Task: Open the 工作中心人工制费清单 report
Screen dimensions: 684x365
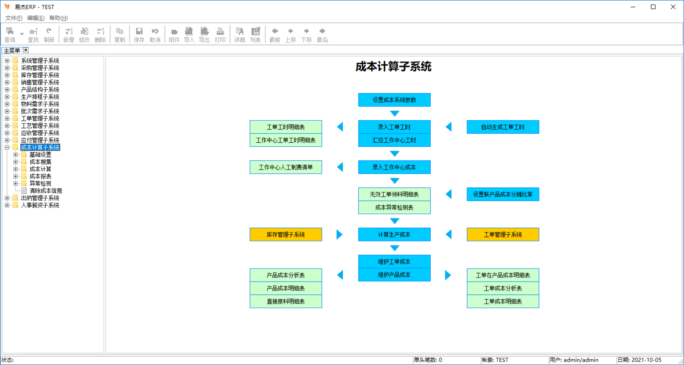Action: coord(286,167)
